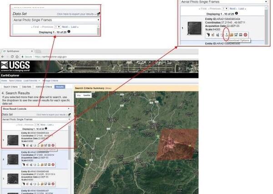Click the browser home icon
Image resolution: width=273 pixels, height=194 pixels.
tap(17, 57)
